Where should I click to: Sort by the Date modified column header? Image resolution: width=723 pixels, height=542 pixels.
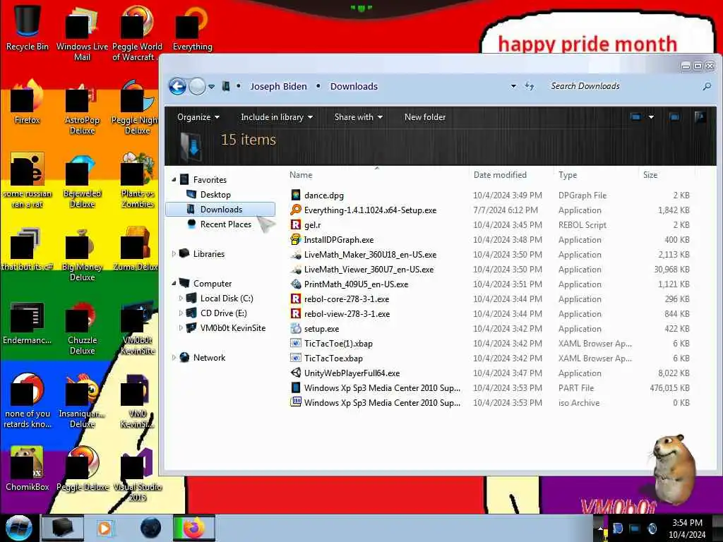pos(500,175)
